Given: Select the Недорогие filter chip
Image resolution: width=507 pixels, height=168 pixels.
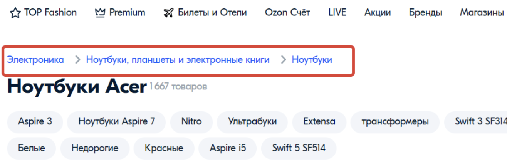Looking at the screenshot, I should point(95,148).
